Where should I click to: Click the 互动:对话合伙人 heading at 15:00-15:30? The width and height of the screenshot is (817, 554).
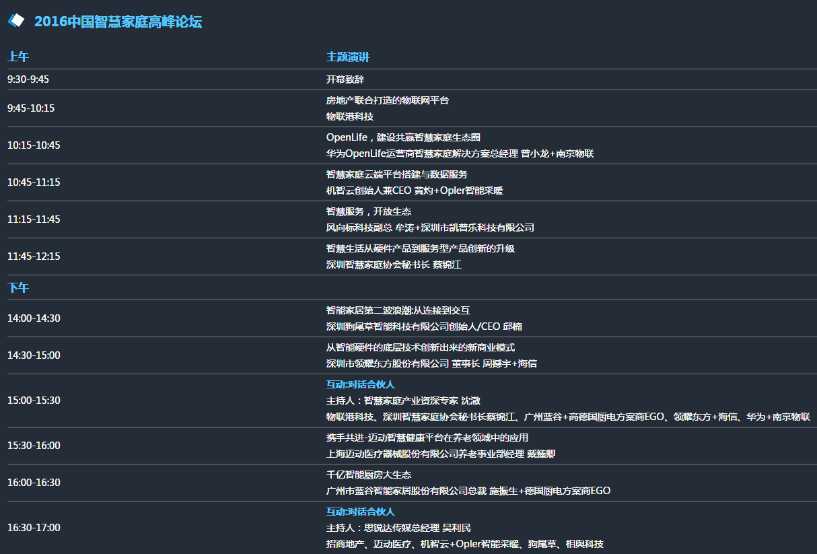tap(361, 384)
